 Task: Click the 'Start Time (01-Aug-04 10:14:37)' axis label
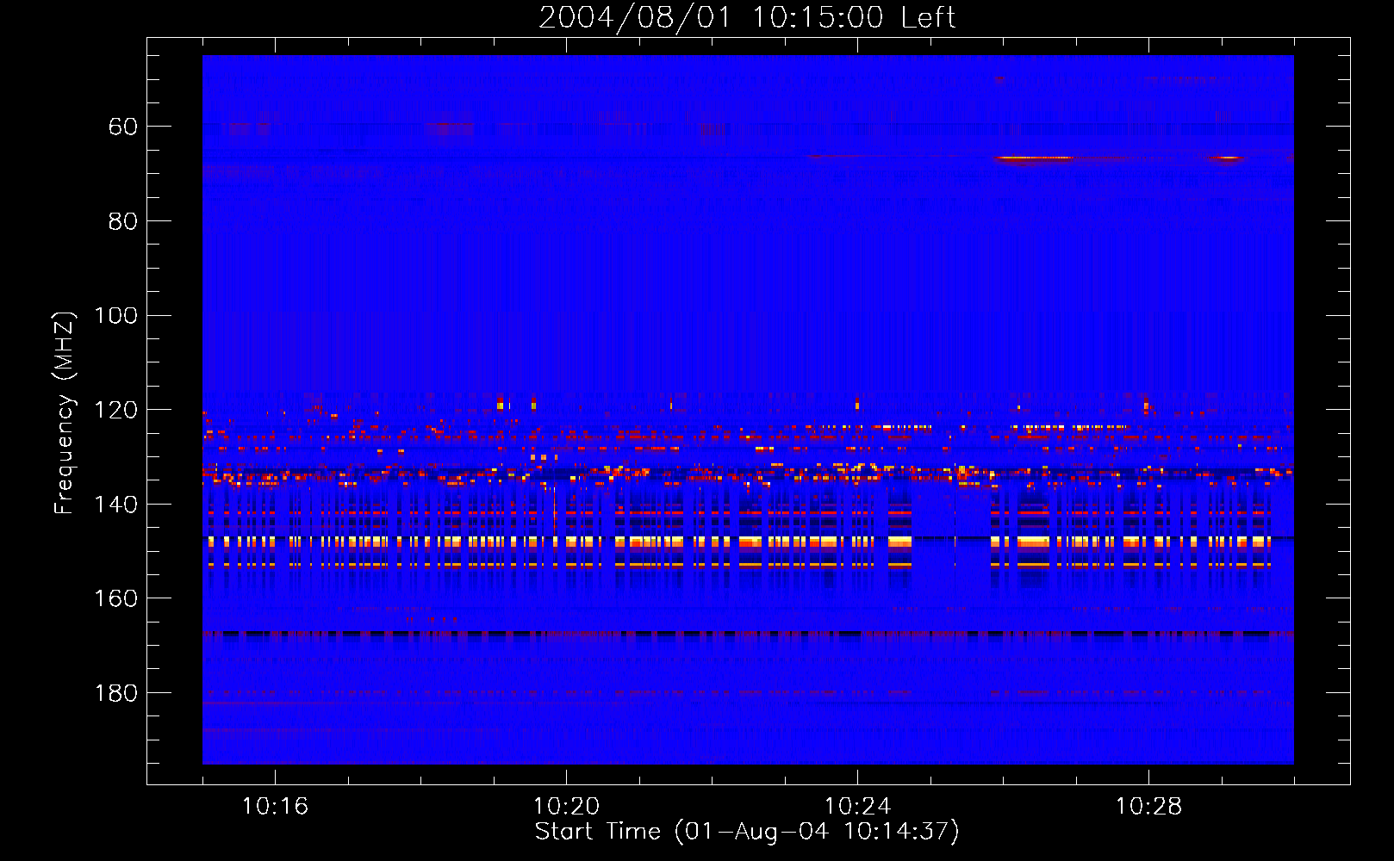point(747,832)
